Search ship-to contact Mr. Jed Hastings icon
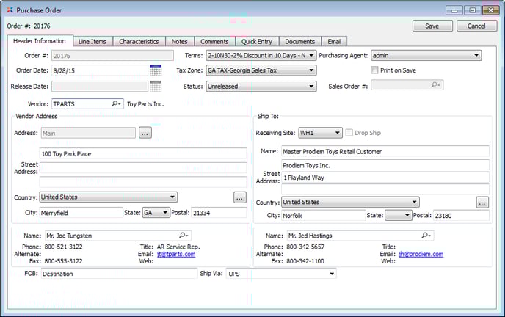 (426, 236)
